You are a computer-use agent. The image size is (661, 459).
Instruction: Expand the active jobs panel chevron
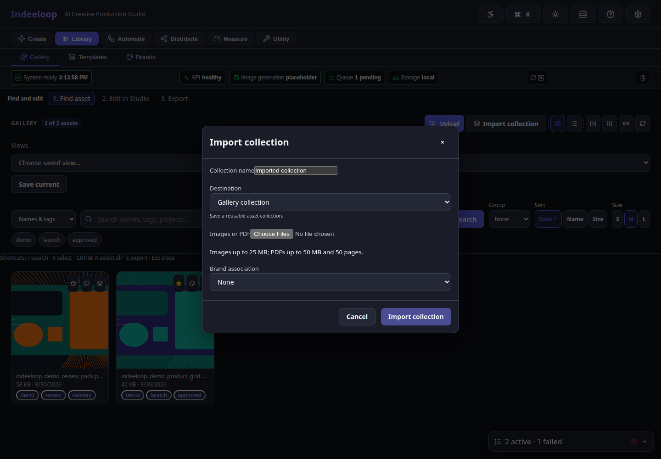coord(644,442)
